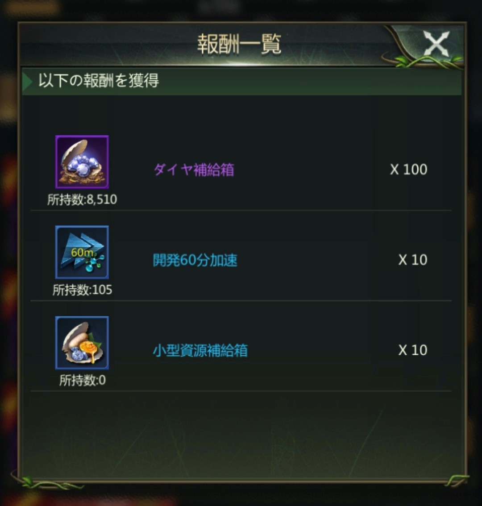Screen dimensions: 482x506
Task: Click the green arrow beside 以下の報酬を獲得
Action: point(27,81)
